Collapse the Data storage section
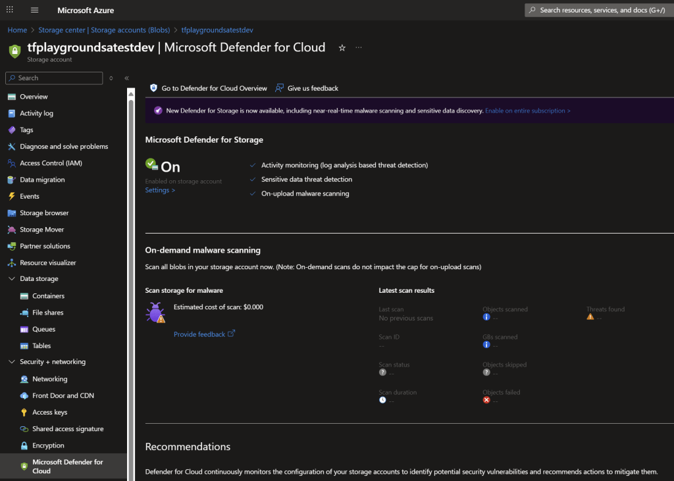674x481 pixels. pos(12,279)
